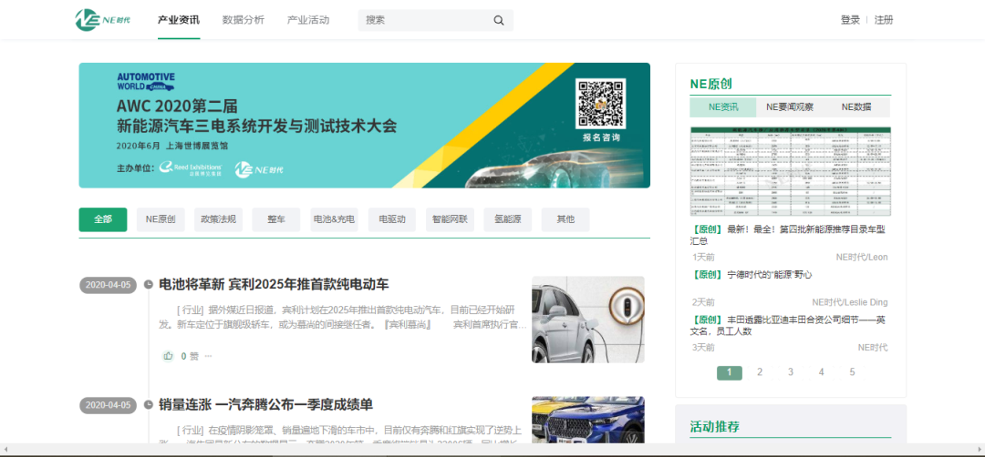
Task: Click the 登录 link
Action: tap(850, 20)
